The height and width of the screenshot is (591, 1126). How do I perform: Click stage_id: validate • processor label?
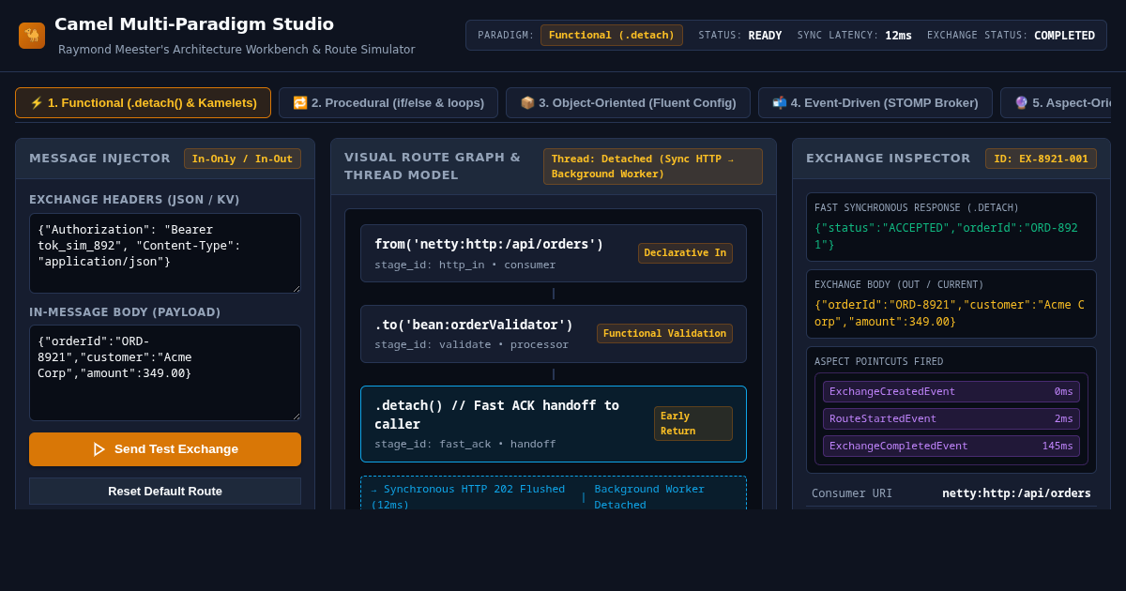click(x=472, y=344)
